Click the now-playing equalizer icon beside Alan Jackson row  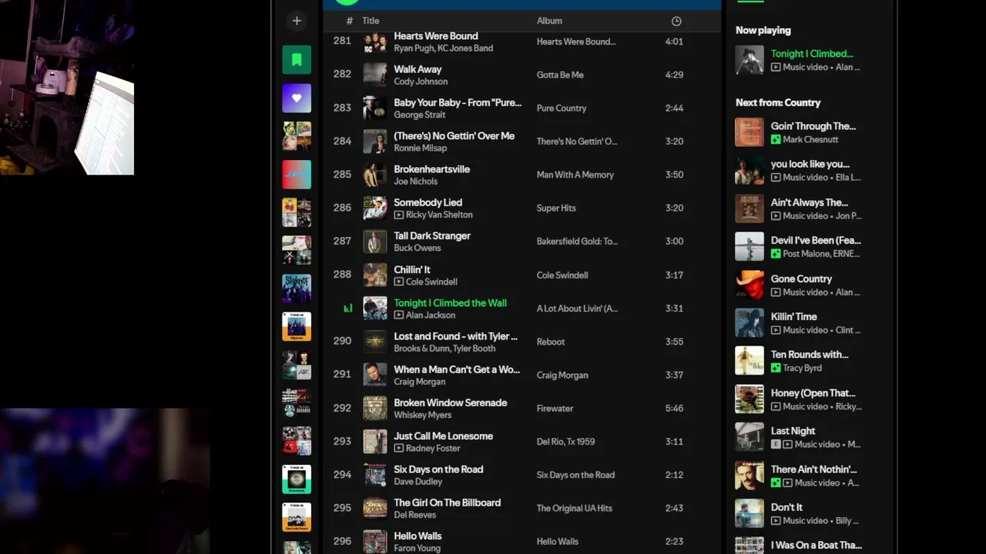[348, 309]
